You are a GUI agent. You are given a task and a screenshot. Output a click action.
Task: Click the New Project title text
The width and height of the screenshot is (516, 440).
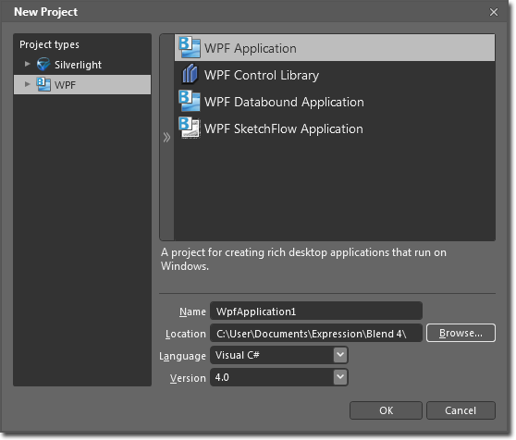click(x=45, y=12)
